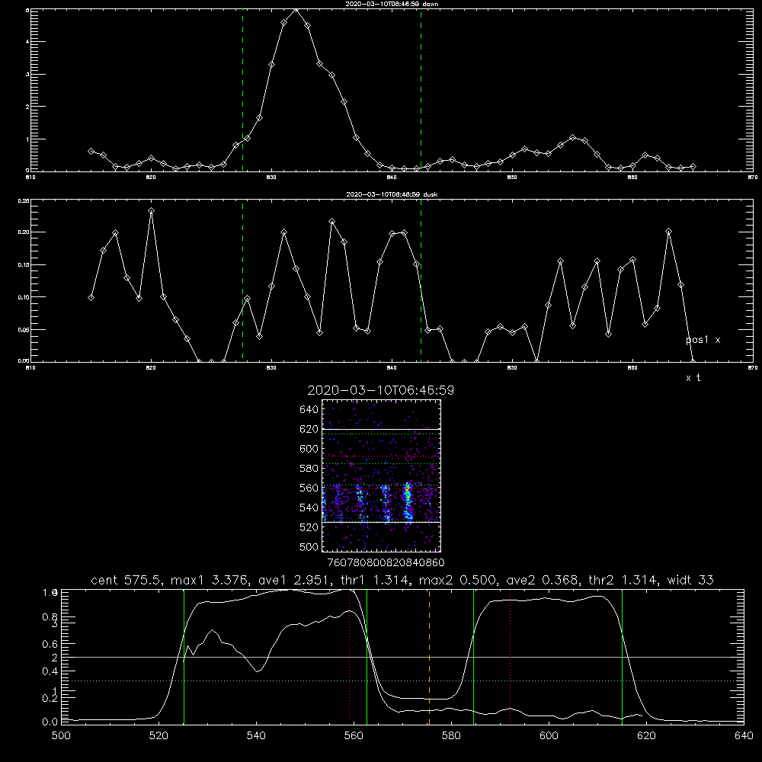Click the red dotted line near 592 in bottom plot

[510, 657]
